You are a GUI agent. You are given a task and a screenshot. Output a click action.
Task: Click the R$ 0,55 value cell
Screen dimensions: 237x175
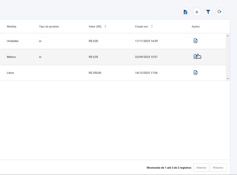point(93,57)
